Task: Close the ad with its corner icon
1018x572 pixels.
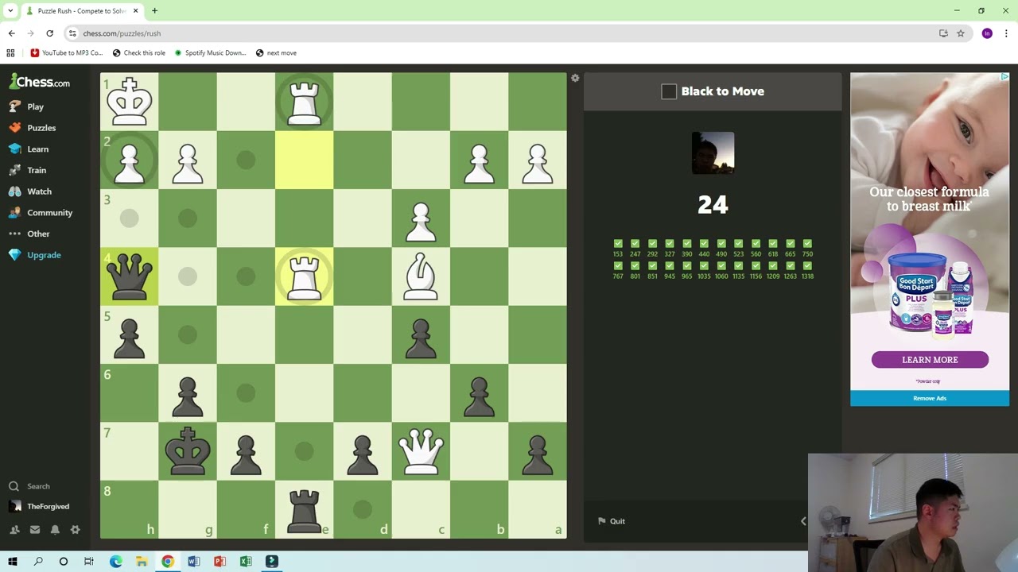Action: pyautogui.click(x=1004, y=77)
